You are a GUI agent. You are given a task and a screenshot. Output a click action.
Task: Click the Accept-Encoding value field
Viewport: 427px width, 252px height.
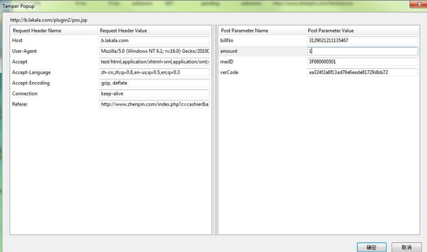click(154, 83)
